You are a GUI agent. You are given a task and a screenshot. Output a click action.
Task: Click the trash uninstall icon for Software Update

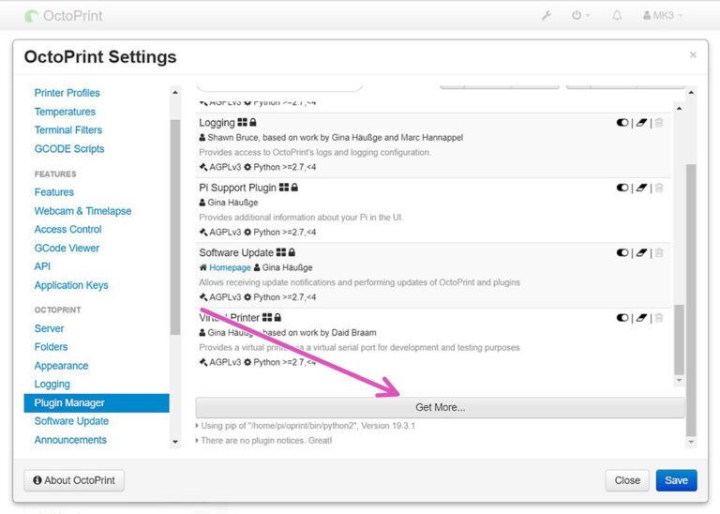(x=658, y=252)
